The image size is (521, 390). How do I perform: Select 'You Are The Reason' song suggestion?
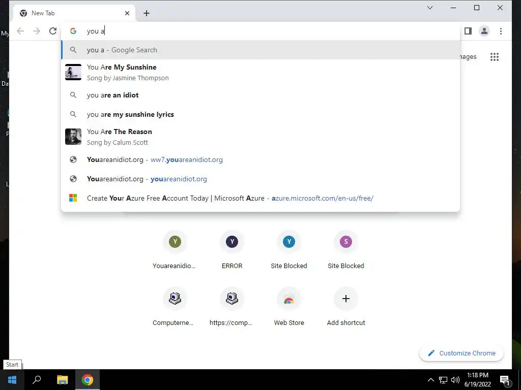(261, 137)
